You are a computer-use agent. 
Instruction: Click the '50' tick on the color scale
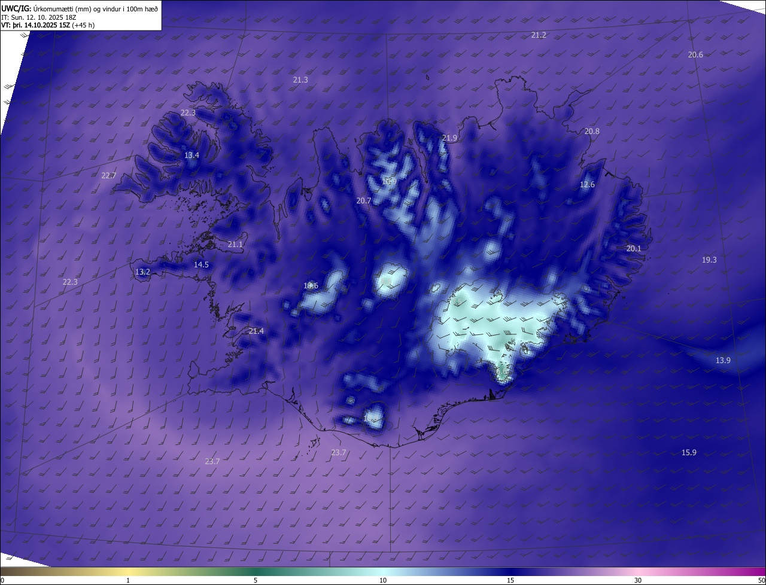tap(761, 580)
